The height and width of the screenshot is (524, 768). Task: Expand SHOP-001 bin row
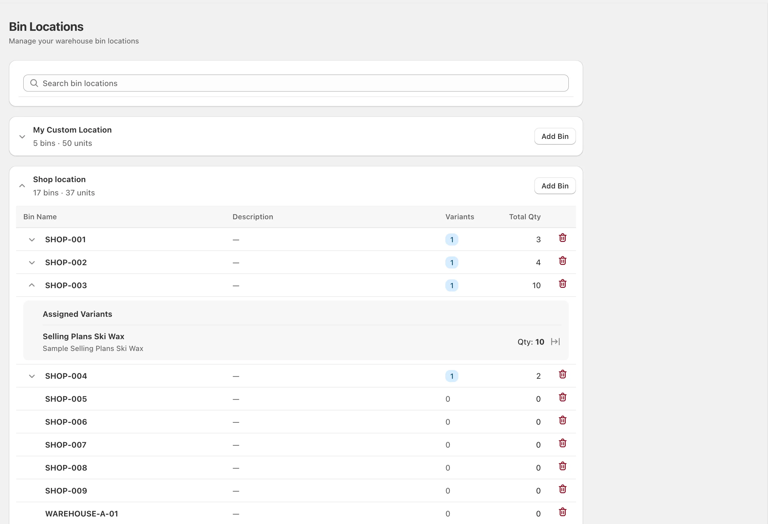[32, 240]
